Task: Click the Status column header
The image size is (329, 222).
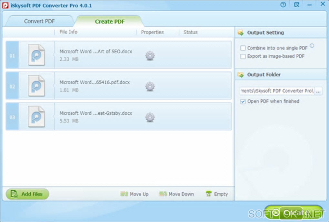Action: [x=191, y=32]
